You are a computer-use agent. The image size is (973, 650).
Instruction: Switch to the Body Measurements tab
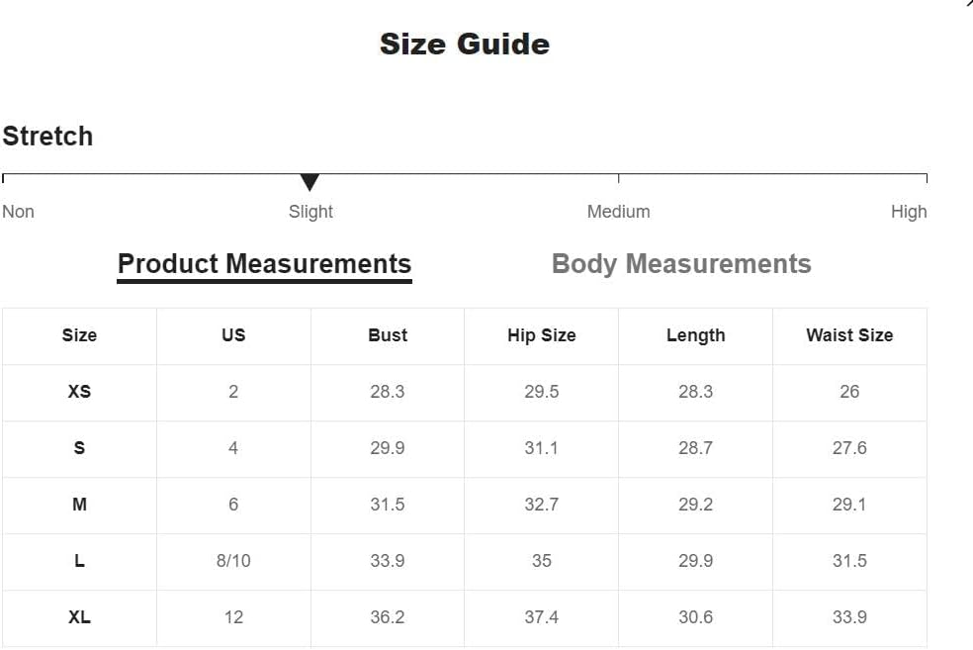tap(681, 264)
